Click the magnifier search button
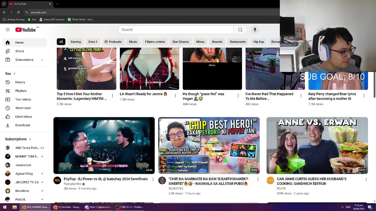The height and width of the screenshot is (211, 376). [x=240, y=30]
